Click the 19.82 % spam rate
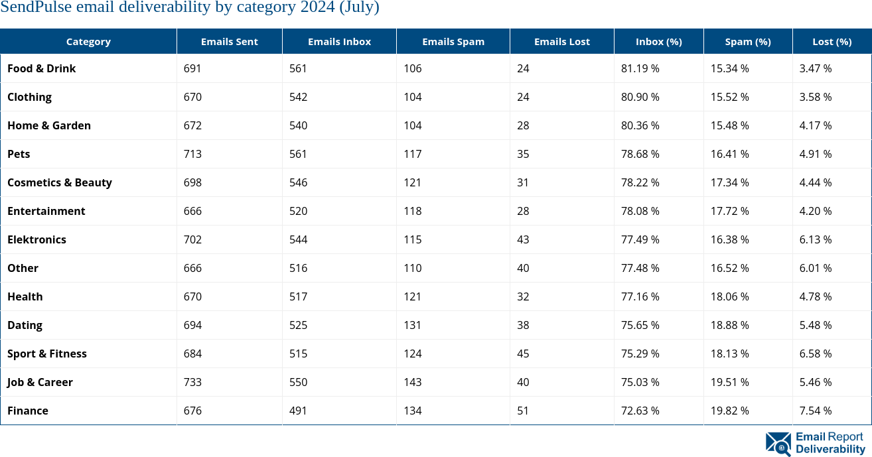Viewport: 872px width, 457px height. 730,411
